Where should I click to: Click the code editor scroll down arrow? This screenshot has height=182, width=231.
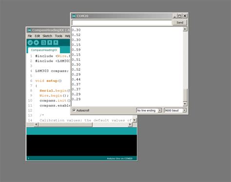pos(135,120)
